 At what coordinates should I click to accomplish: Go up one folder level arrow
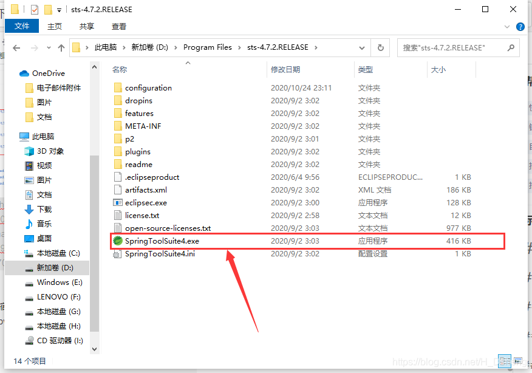[x=61, y=48]
